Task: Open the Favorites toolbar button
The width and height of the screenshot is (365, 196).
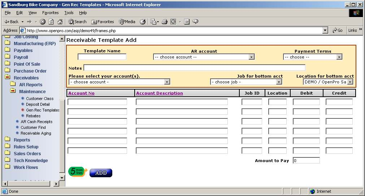Action: (103, 22)
